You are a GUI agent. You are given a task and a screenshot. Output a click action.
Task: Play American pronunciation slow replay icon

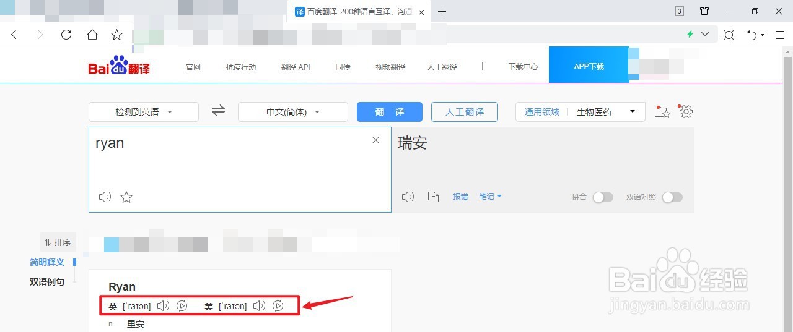coord(278,306)
